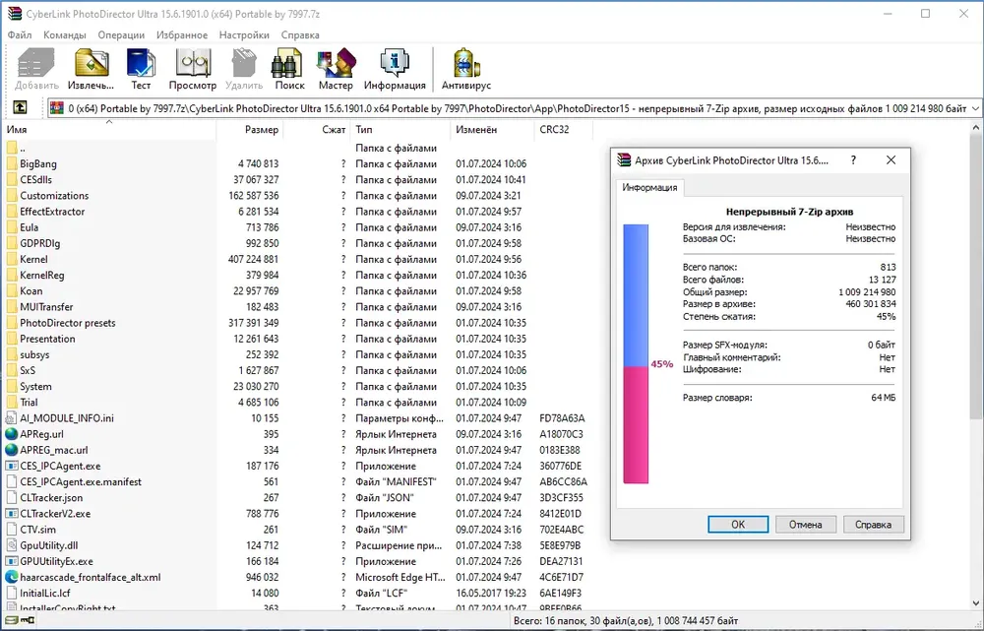Select the Информация tab in dialog
984x631 pixels.
coord(649,187)
